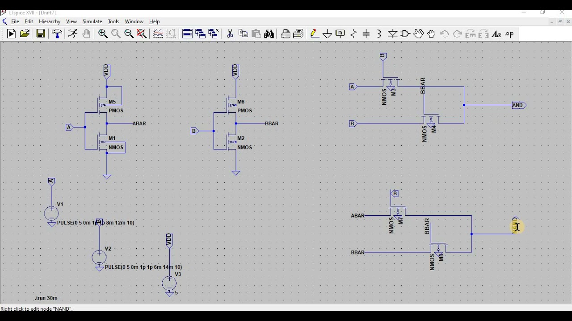
Task: Open Find with the binoculars icon
Action: click(x=269, y=34)
